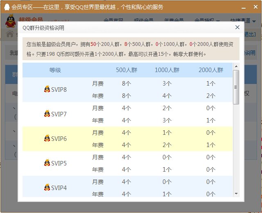Click the 超级会员 penguin logo in background window
262x213 pixels.
click(x=10, y=21)
